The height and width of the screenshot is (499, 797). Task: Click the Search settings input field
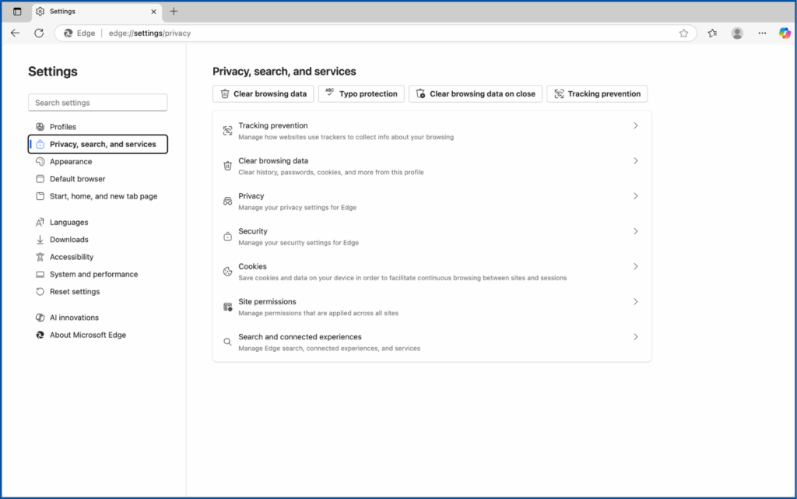click(97, 103)
